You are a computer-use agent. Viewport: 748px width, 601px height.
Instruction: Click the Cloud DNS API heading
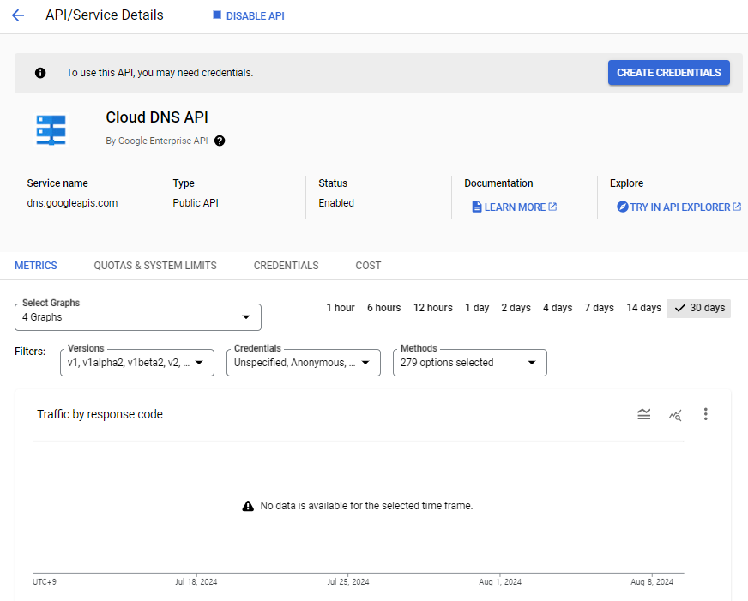coord(157,117)
